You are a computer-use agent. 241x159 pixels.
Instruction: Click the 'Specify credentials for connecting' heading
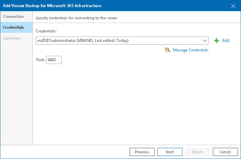[76, 18]
